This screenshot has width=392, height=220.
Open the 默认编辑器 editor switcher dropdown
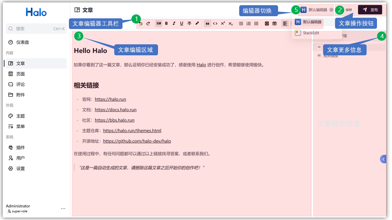coord(316,10)
